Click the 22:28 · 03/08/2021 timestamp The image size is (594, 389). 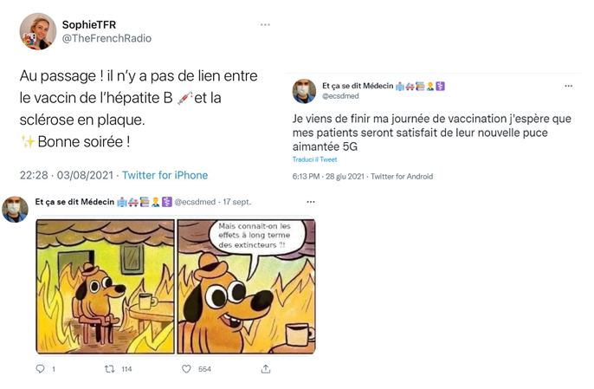click(67, 175)
